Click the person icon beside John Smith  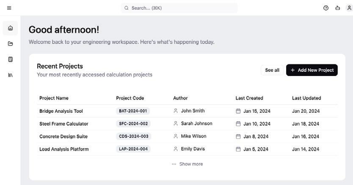click(x=176, y=111)
